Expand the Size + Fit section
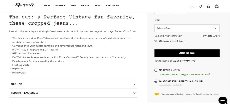Image resolution: width=230 pixels, height=106 pixels. click(x=73, y=84)
